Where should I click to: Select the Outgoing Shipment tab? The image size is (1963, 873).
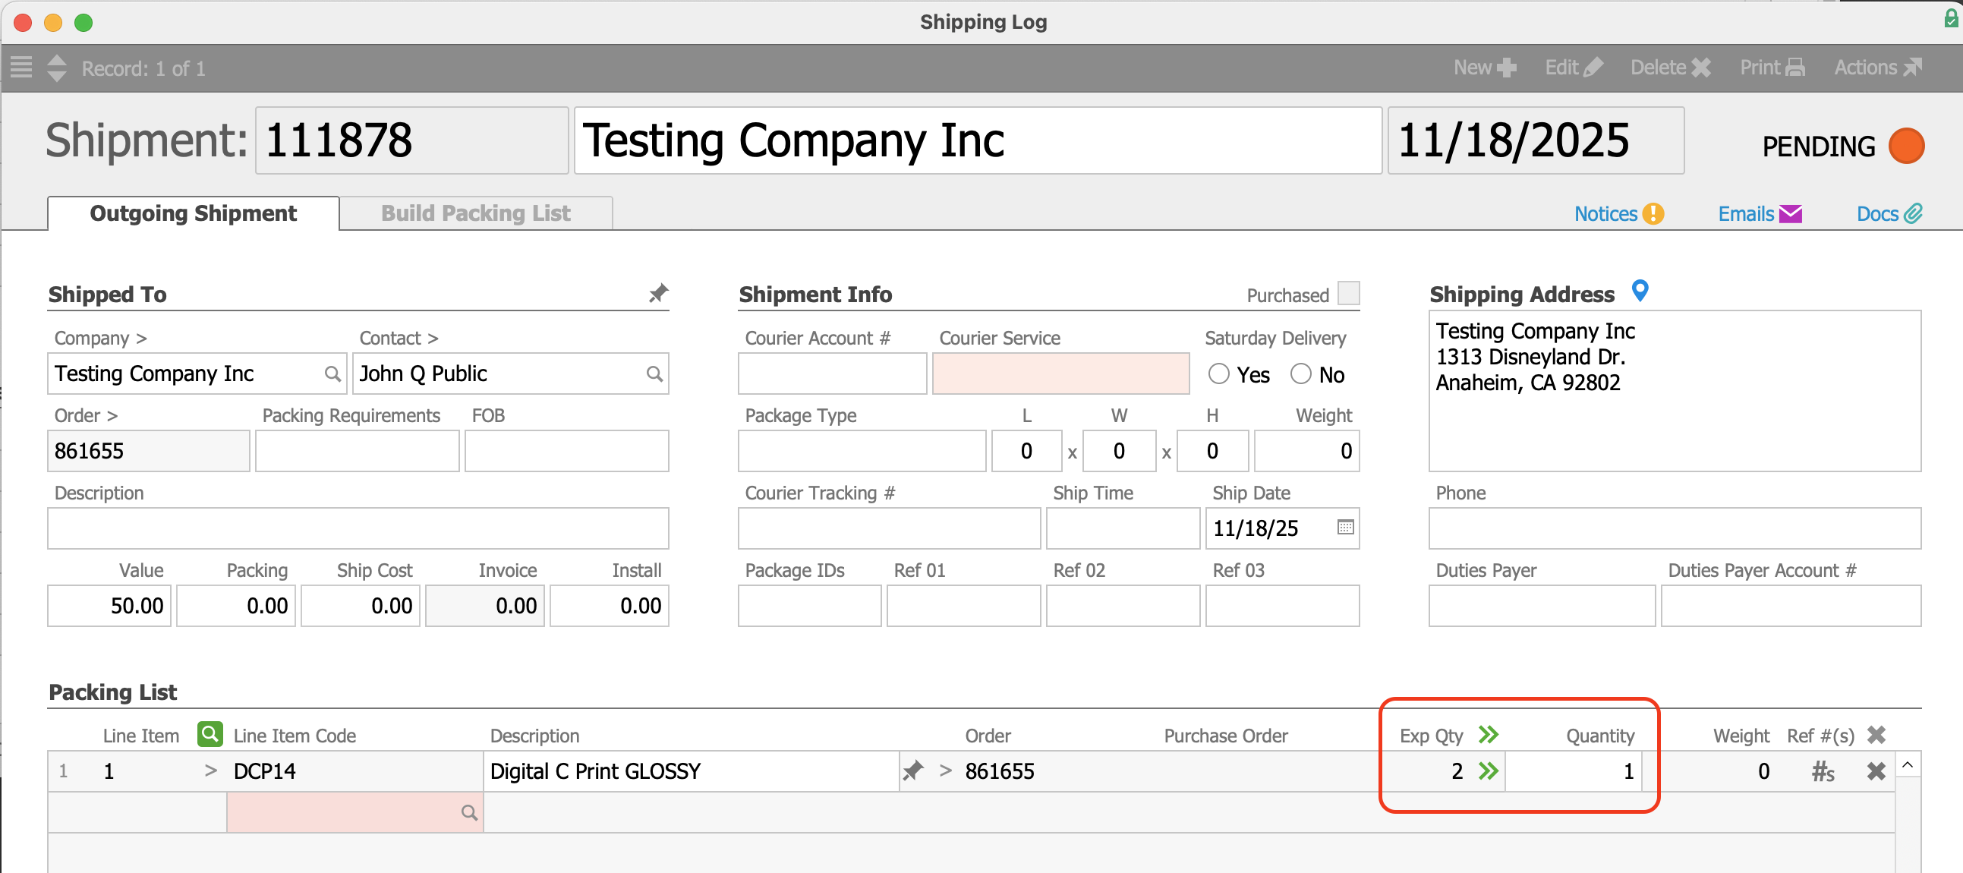[193, 213]
